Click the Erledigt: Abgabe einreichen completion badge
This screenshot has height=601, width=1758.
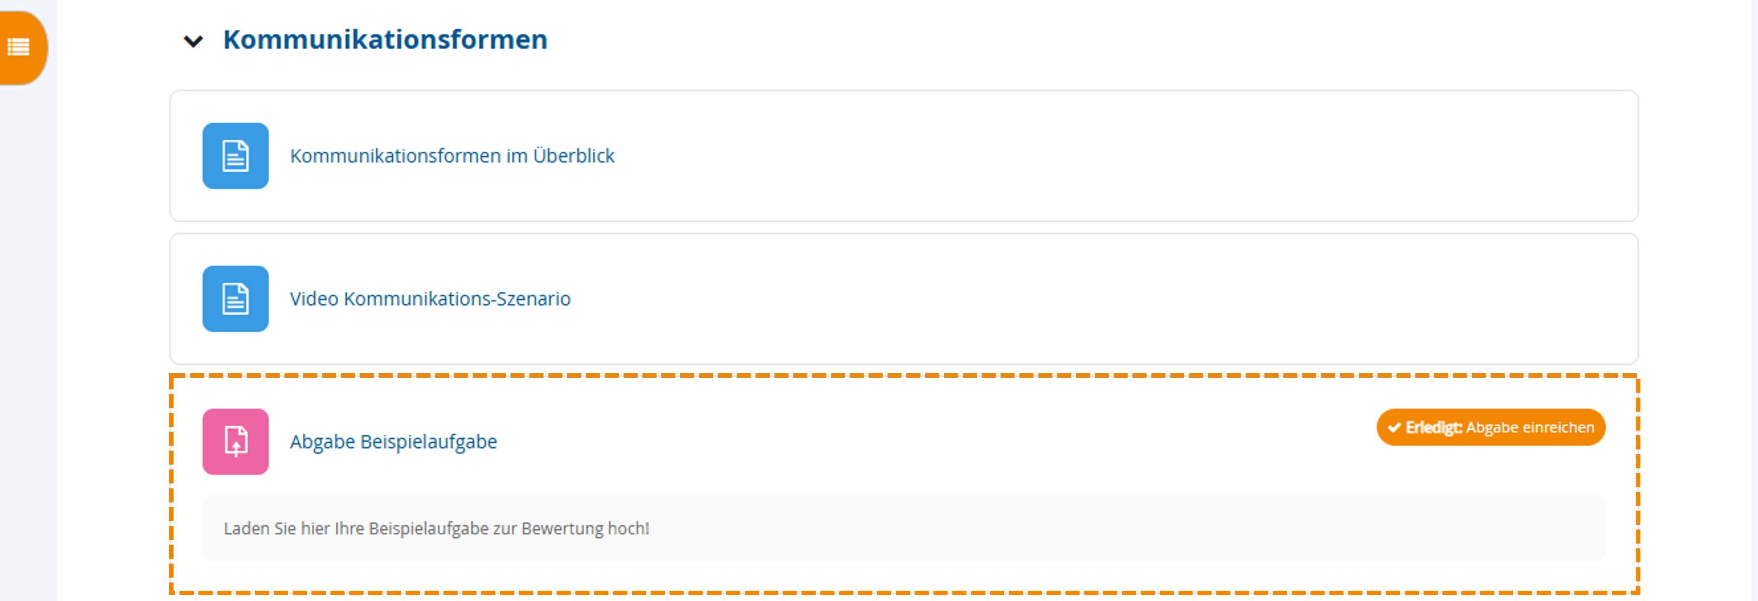pyautogui.click(x=1490, y=428)
